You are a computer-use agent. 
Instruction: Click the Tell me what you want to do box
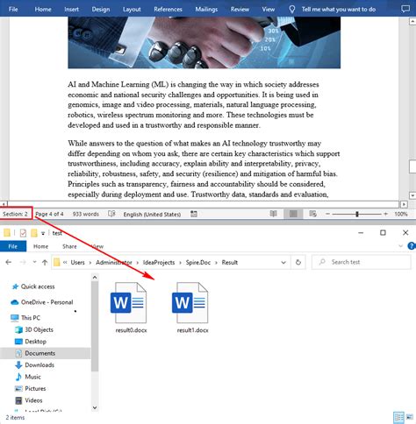(339, 10)
